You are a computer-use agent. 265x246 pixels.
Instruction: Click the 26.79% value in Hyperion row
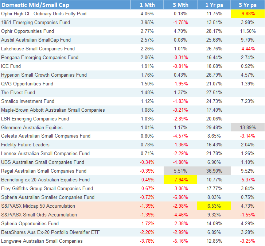click(214, 75)
